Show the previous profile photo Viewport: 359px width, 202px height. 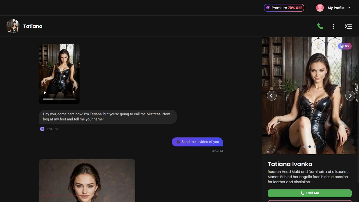pos(271,96)
